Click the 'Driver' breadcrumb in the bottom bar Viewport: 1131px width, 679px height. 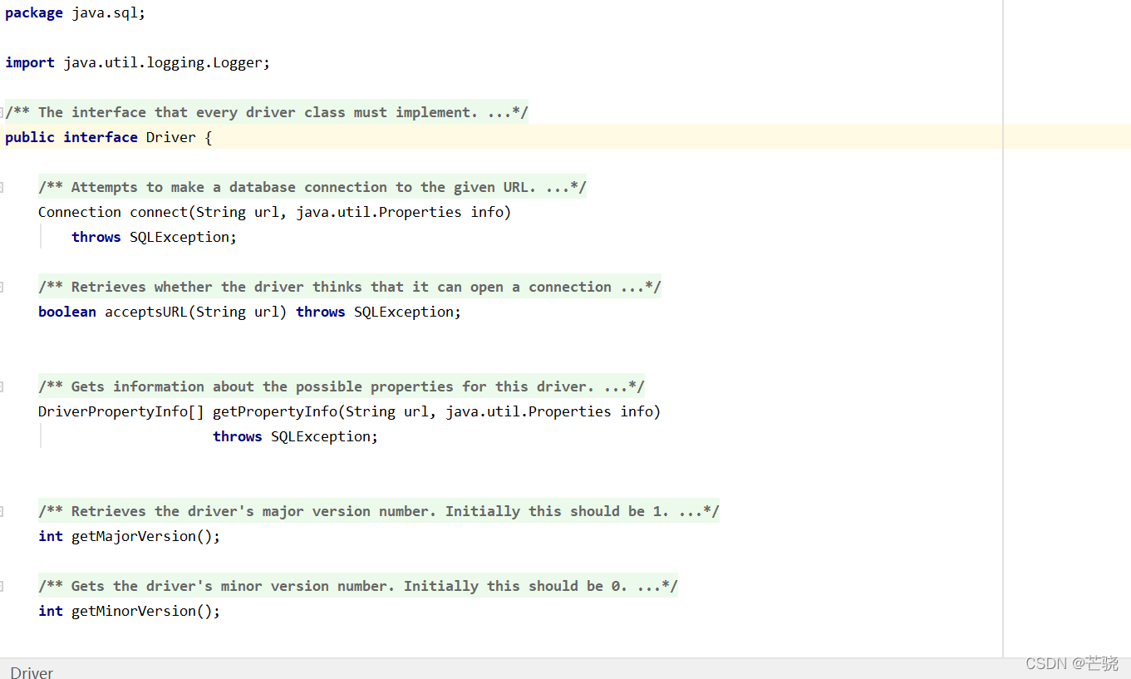[32, 672]
